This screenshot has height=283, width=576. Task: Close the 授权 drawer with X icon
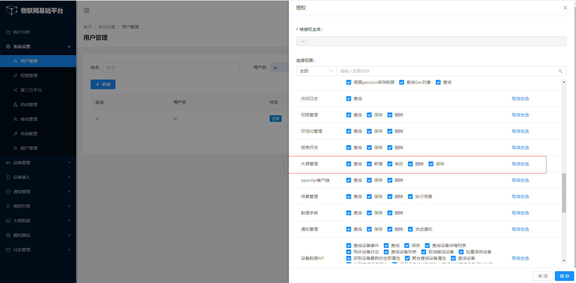point(565,8)
